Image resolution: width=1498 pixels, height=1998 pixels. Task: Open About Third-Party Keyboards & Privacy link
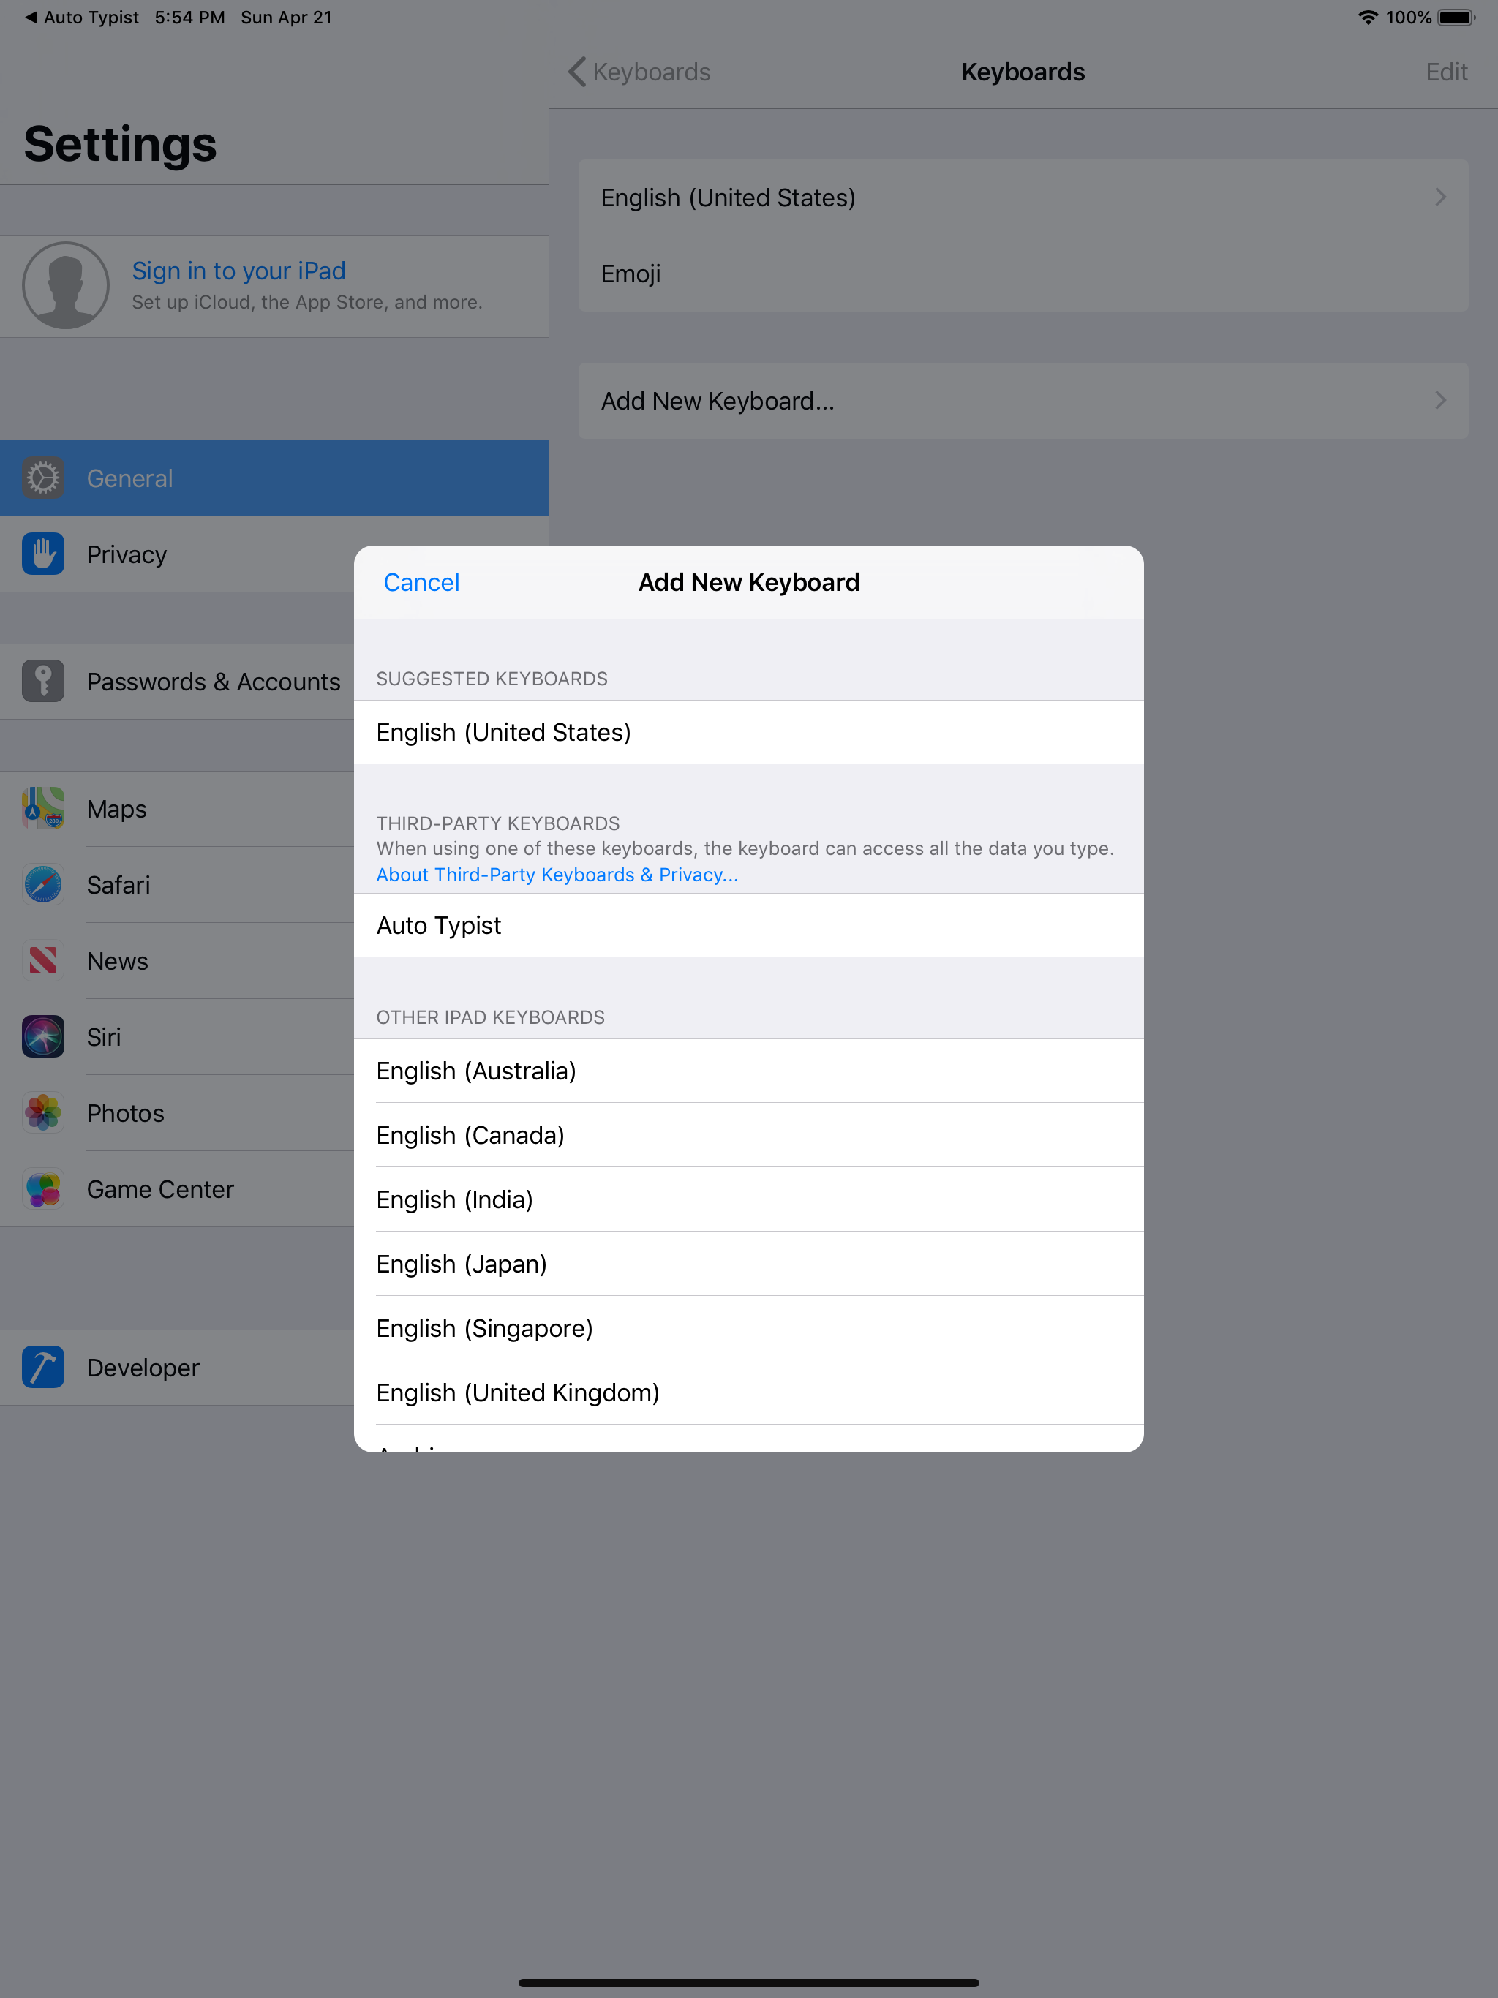click(x=557, y=875)
